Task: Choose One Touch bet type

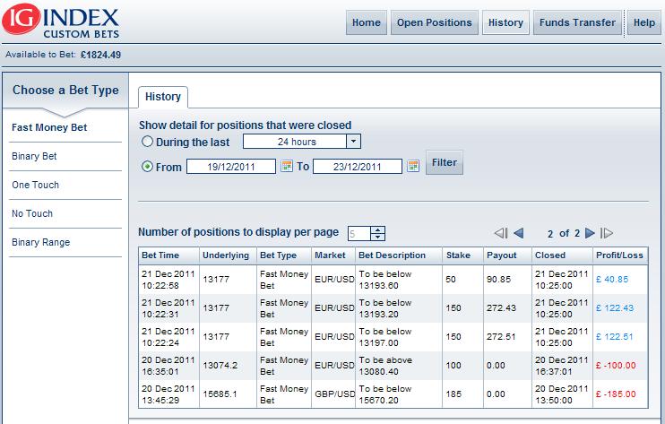Action: [36, 185]
